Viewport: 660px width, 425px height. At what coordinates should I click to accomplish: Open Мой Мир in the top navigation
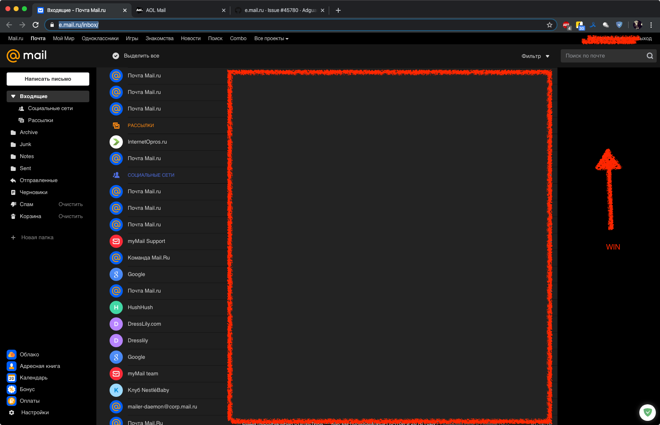pos(64,38)
